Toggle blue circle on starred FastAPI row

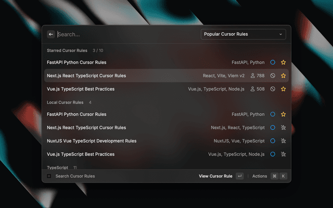pos(273,62)
